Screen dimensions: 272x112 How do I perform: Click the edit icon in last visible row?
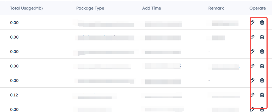(252, 110)
